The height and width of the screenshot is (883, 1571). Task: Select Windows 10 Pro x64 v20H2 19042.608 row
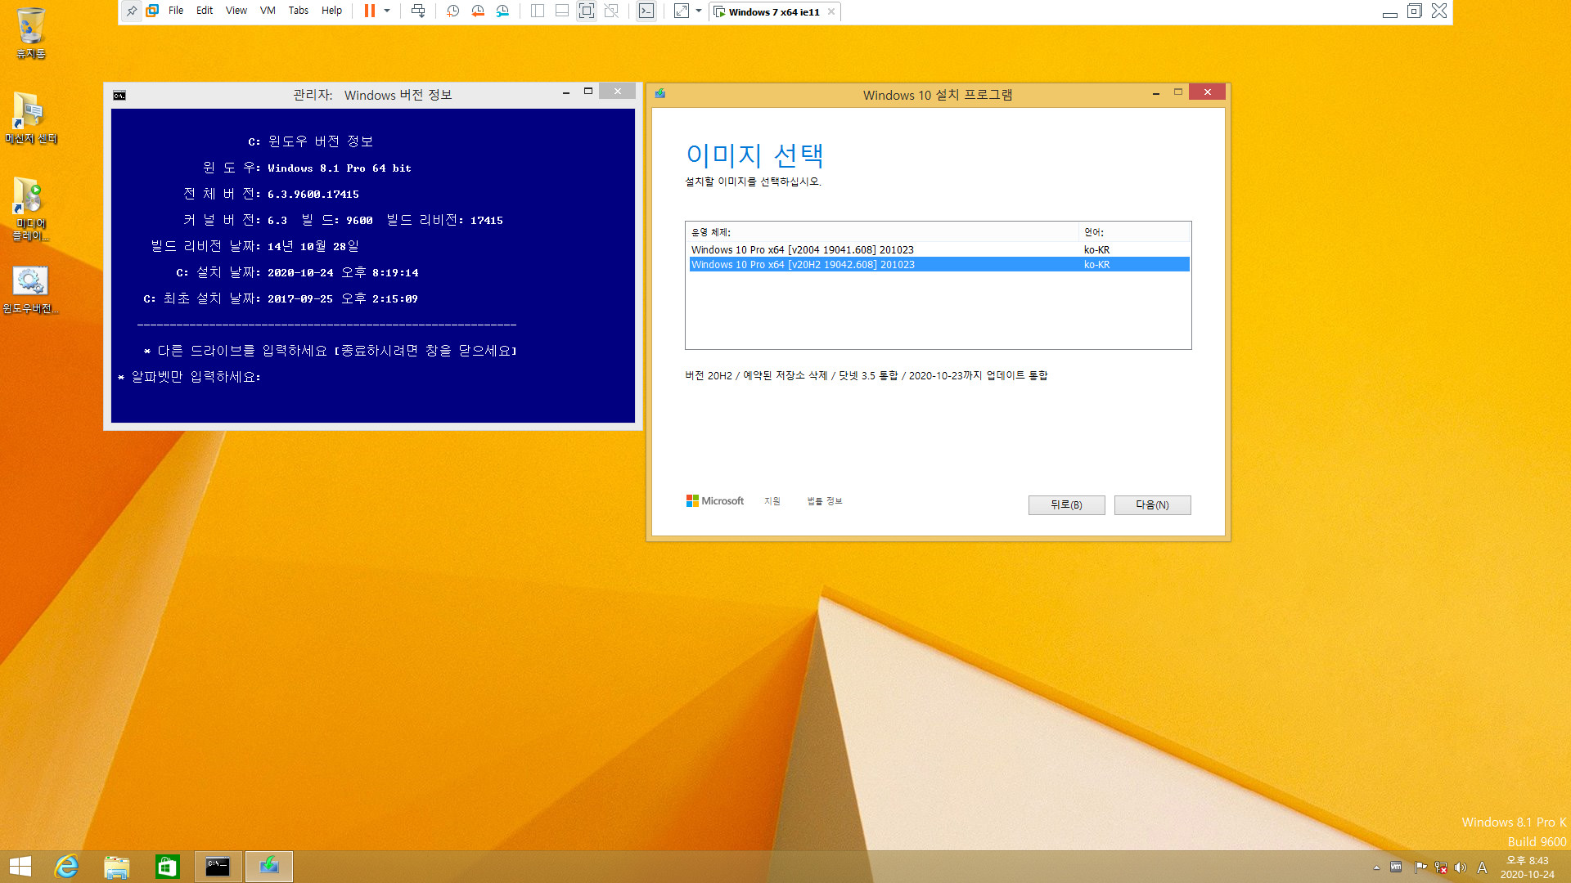coord(939,265)
